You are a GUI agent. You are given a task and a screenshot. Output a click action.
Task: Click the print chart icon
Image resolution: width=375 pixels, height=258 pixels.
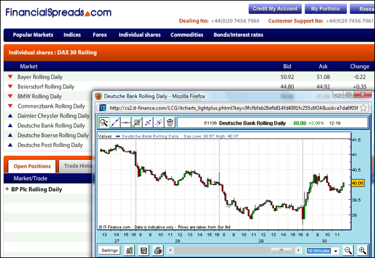pos(158,250)
